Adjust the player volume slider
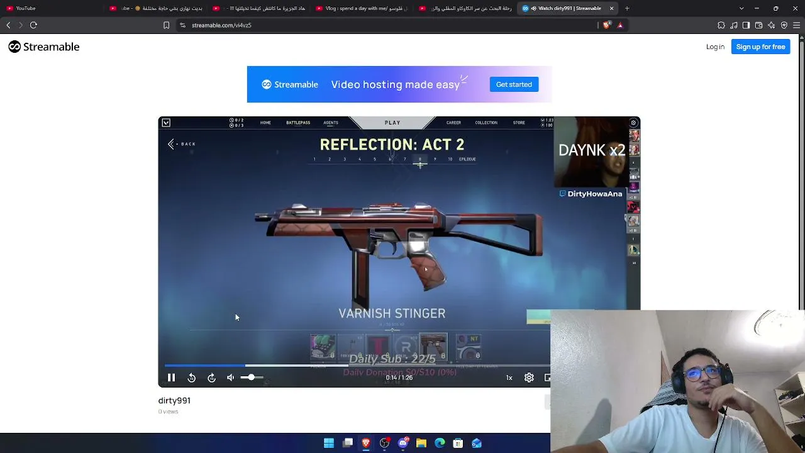The height and width of the screenshot is (453, 805). pyautogui.click(x=252, y=377)
